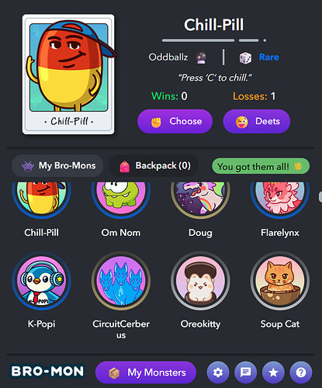Open the My Monsters button
Screen dimensions: 322x388
[x=146, y=372]
